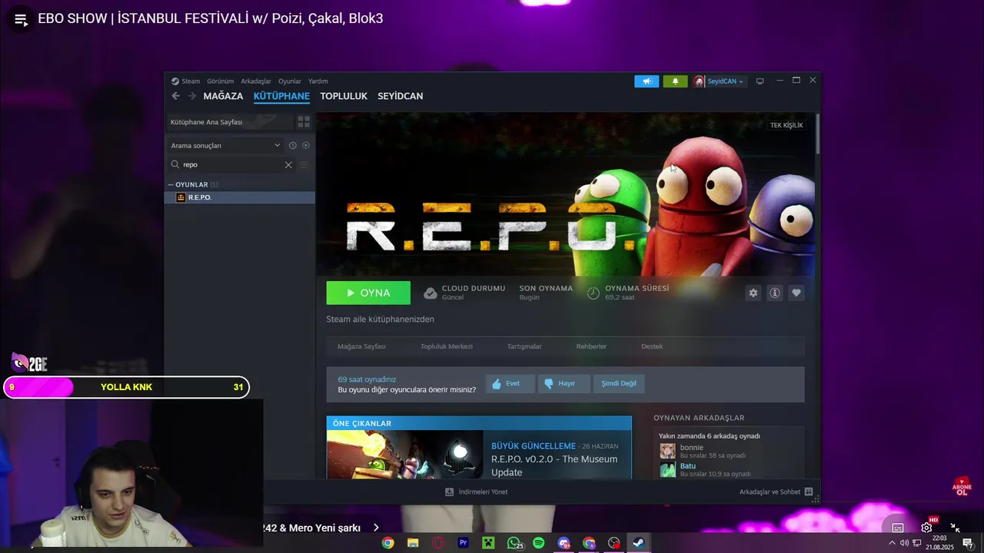Click Kütüphane Ana Sayfası button
The height and width of the screenshot is (553, 984).
click(230, 122)
